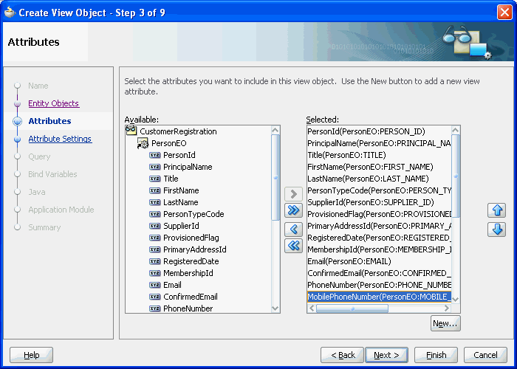Select RegisteredDate entry in Selected list

point(379,238)
